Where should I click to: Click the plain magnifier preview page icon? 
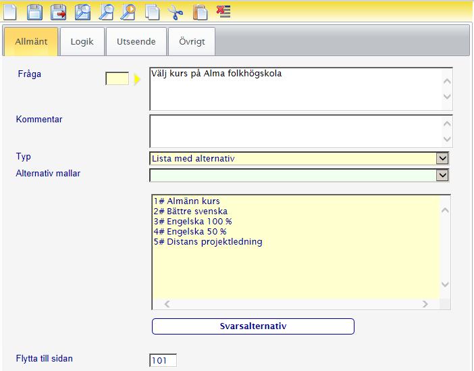tap(106, 12)
